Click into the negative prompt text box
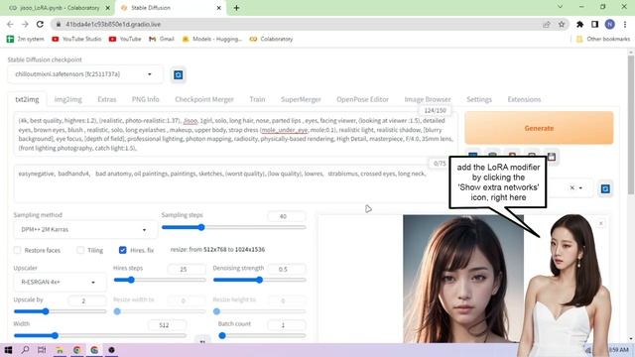This screenshot has width=635, height=357. [231, 183]
